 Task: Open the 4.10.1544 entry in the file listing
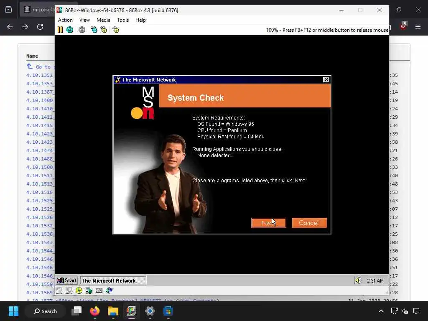(41, 251)
